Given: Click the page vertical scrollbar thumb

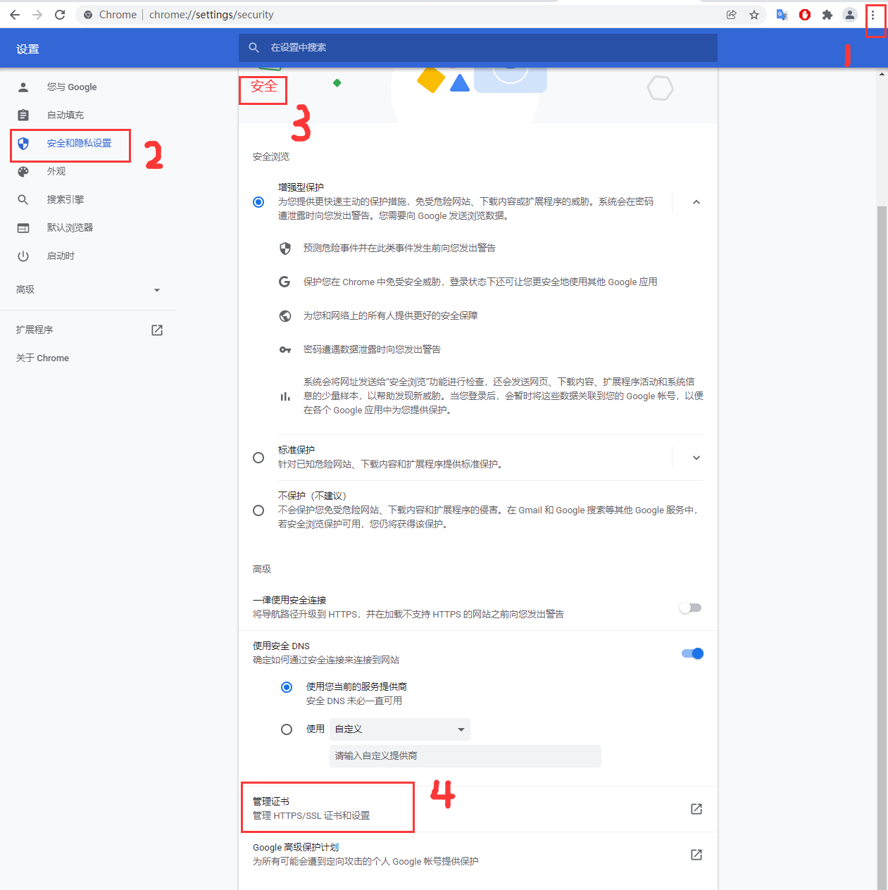Looking at the screenshot, I should 882,546.
